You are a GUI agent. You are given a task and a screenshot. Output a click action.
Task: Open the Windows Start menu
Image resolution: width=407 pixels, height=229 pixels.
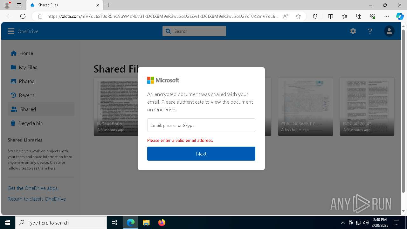[x=8, y=223]
